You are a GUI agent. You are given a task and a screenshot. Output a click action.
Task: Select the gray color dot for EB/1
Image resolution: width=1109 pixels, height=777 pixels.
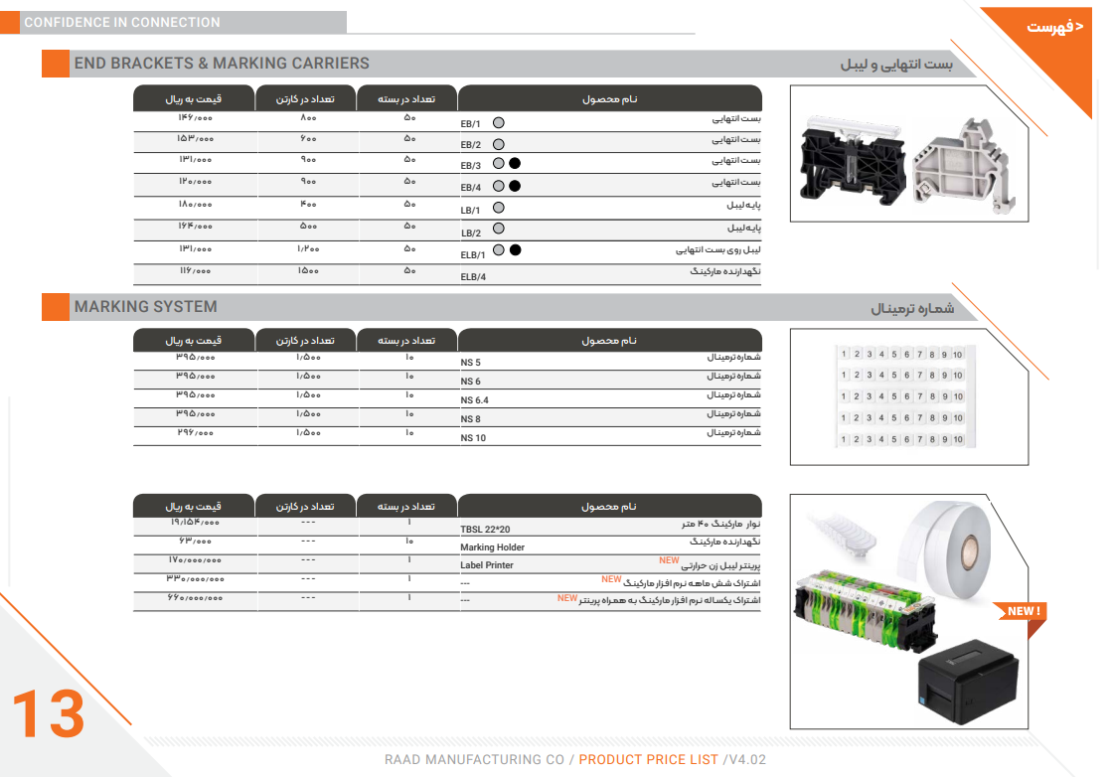pos(499,122)
